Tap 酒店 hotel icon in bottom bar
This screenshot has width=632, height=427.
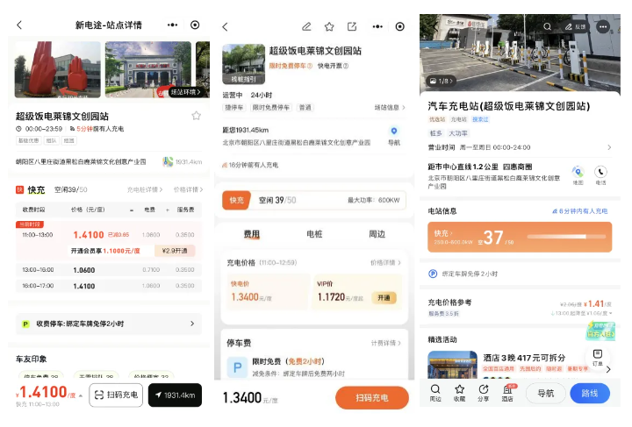(x=508, y=393)
